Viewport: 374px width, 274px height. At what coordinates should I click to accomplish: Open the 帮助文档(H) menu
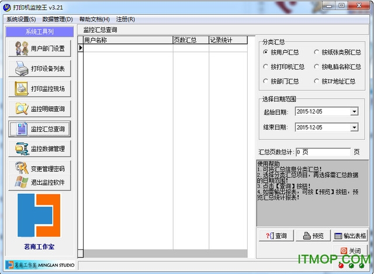click(95, 19)
